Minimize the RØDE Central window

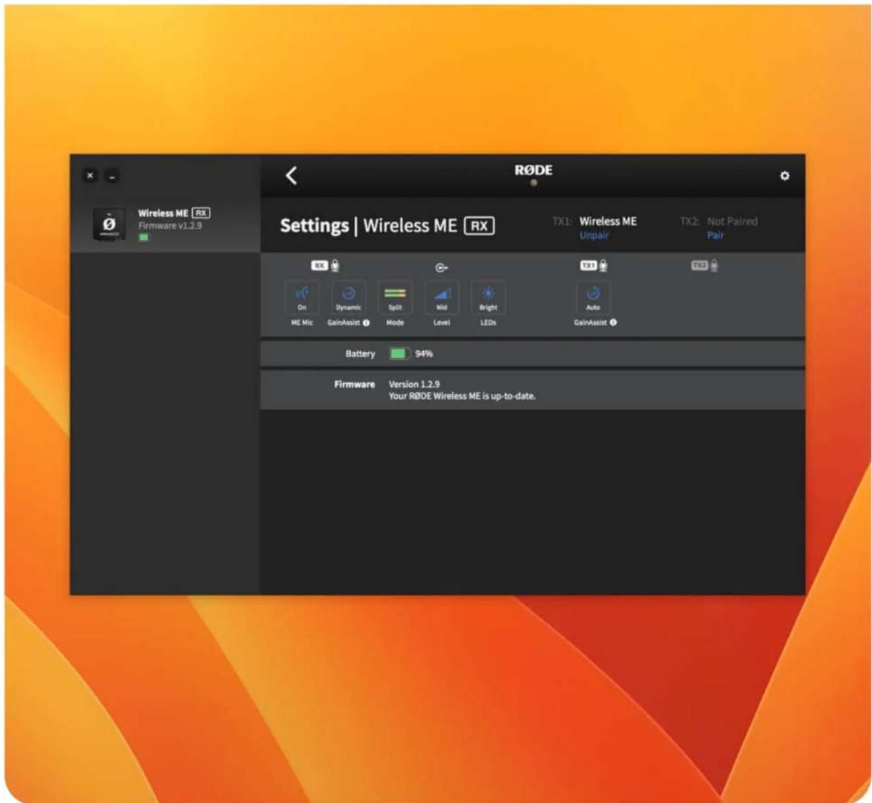tap(112, 176)
